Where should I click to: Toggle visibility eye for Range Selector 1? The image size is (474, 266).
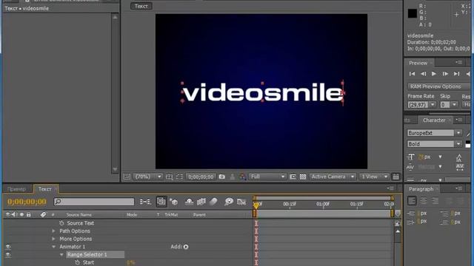coord(8,254)
